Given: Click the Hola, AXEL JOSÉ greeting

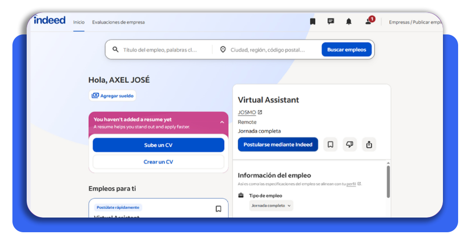Looking at the screenshot, I should tap(119, 80).
